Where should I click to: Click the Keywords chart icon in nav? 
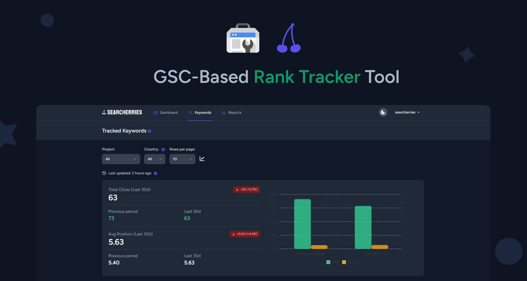click(190, 113)
